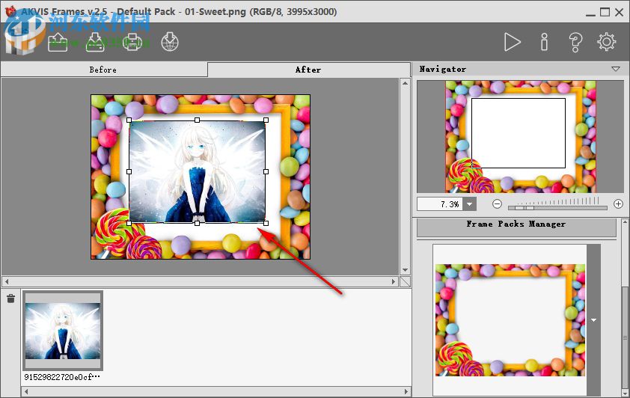Maximize the AKVIS Frames window
The width and height of the screenshot is (630, 398).
(605, 12)
